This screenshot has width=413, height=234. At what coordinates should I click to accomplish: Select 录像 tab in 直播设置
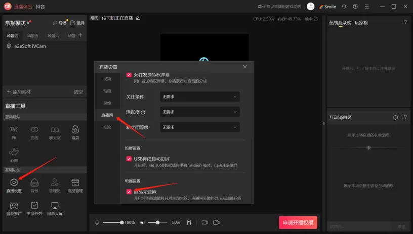[x=107, y=103]
